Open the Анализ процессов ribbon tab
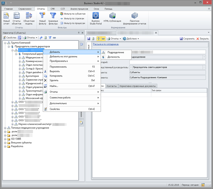Image resolution: width=213 pixels, height=189 pixels. click(x=80, y=9)
